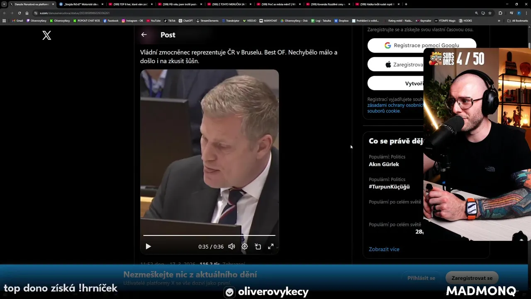
Task: Open Chrome profile avatar
Action: (x=519, y=13)
